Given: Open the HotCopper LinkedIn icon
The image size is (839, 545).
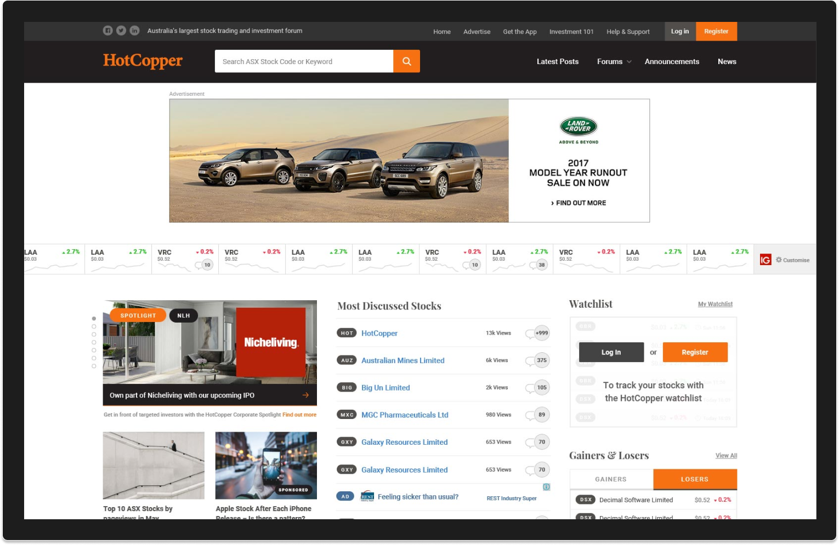Looking at the screenshot, I should 134,31.
